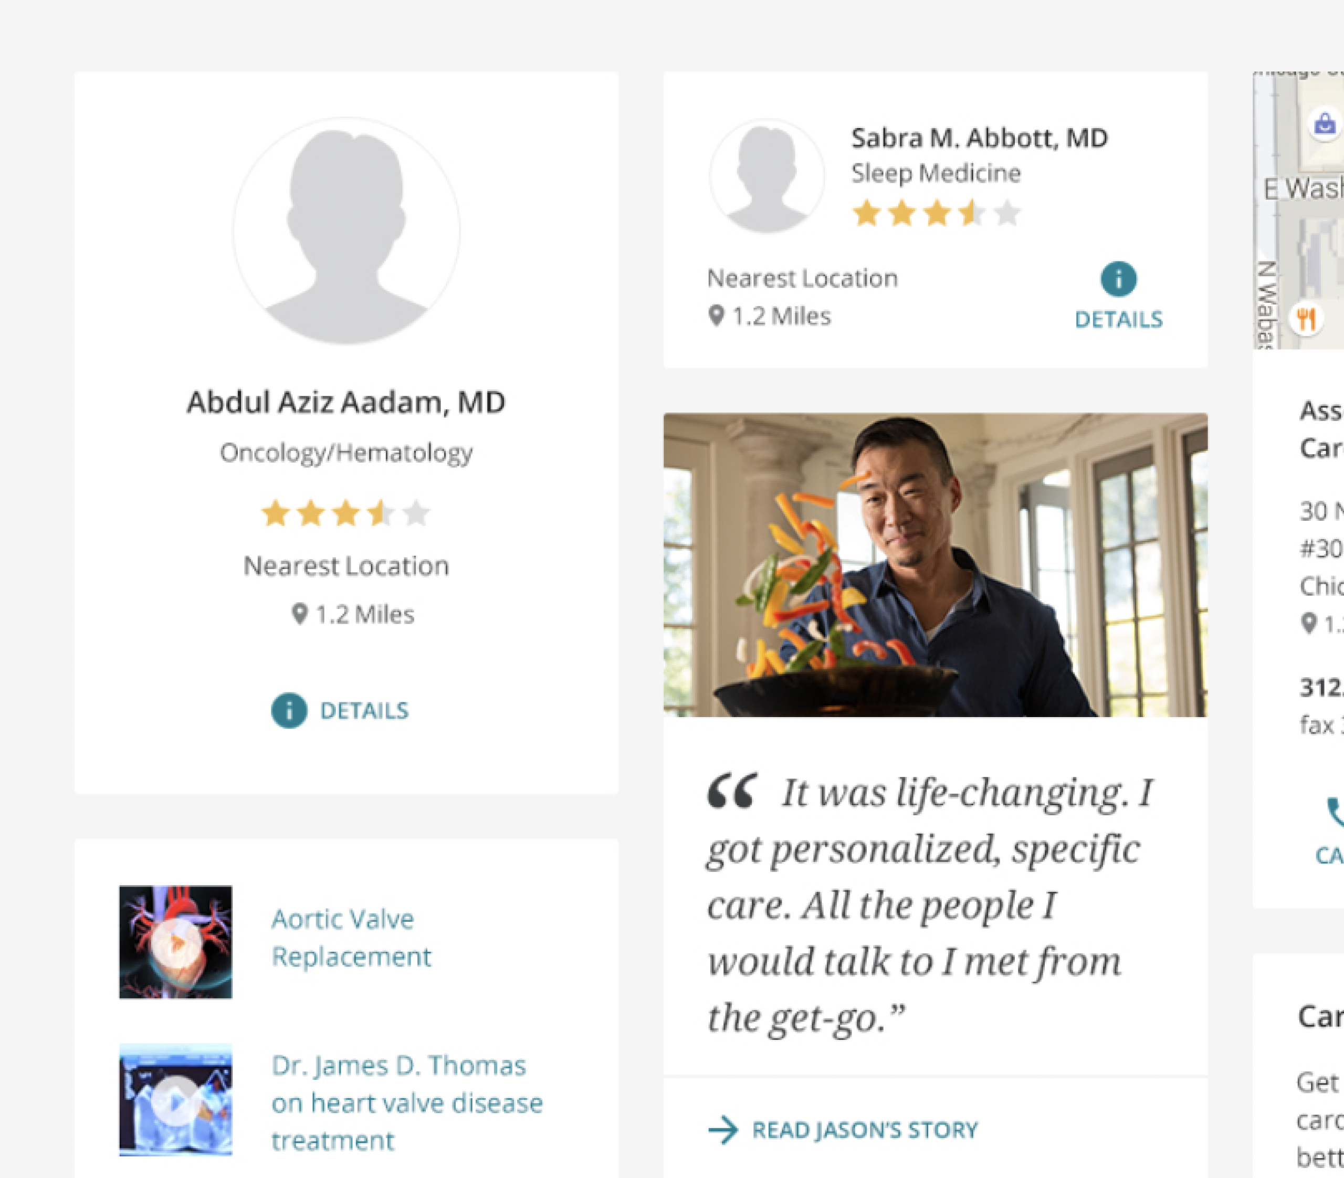
Task: Click Sabra M. Abbott avatar image
Action: tap(766, 176)
